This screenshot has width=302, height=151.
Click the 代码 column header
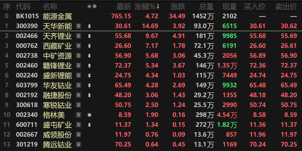(23, 6)
